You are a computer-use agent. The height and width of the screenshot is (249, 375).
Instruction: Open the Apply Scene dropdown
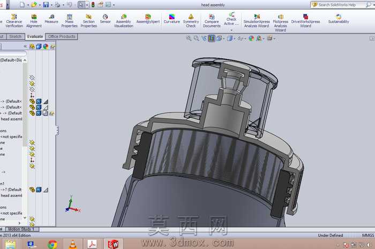click(264, 39)
